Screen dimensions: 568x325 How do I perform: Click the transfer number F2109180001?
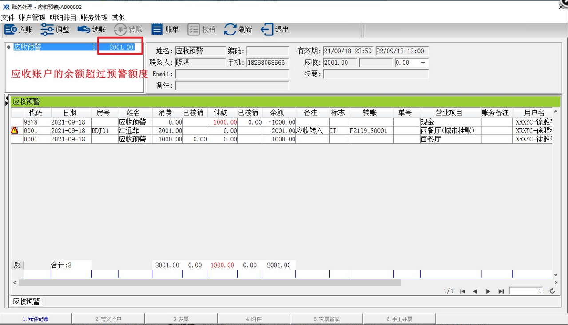pyautogui.click(x=371, y=130)
